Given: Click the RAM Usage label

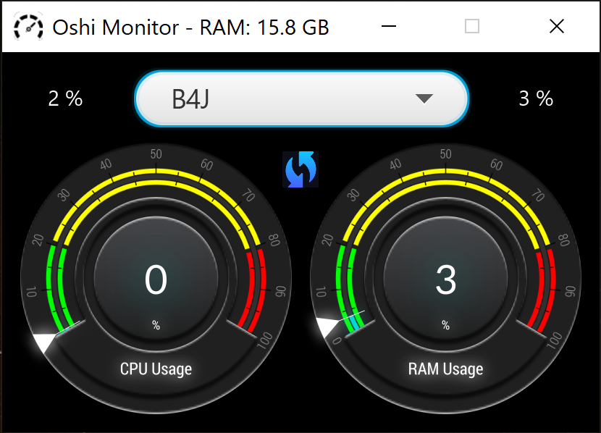Looking at the screenshot, I should [445, 369].
